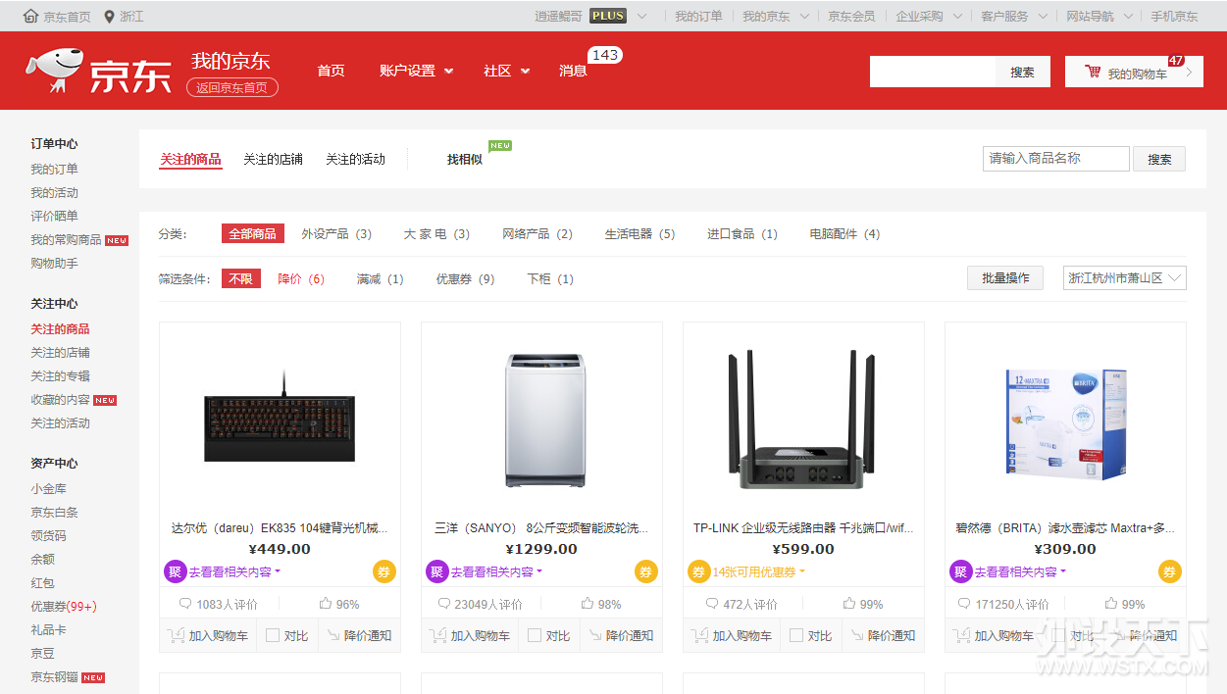Click the price-drop arrow icon for TP-LINK 降价通知

coord(856,635)
